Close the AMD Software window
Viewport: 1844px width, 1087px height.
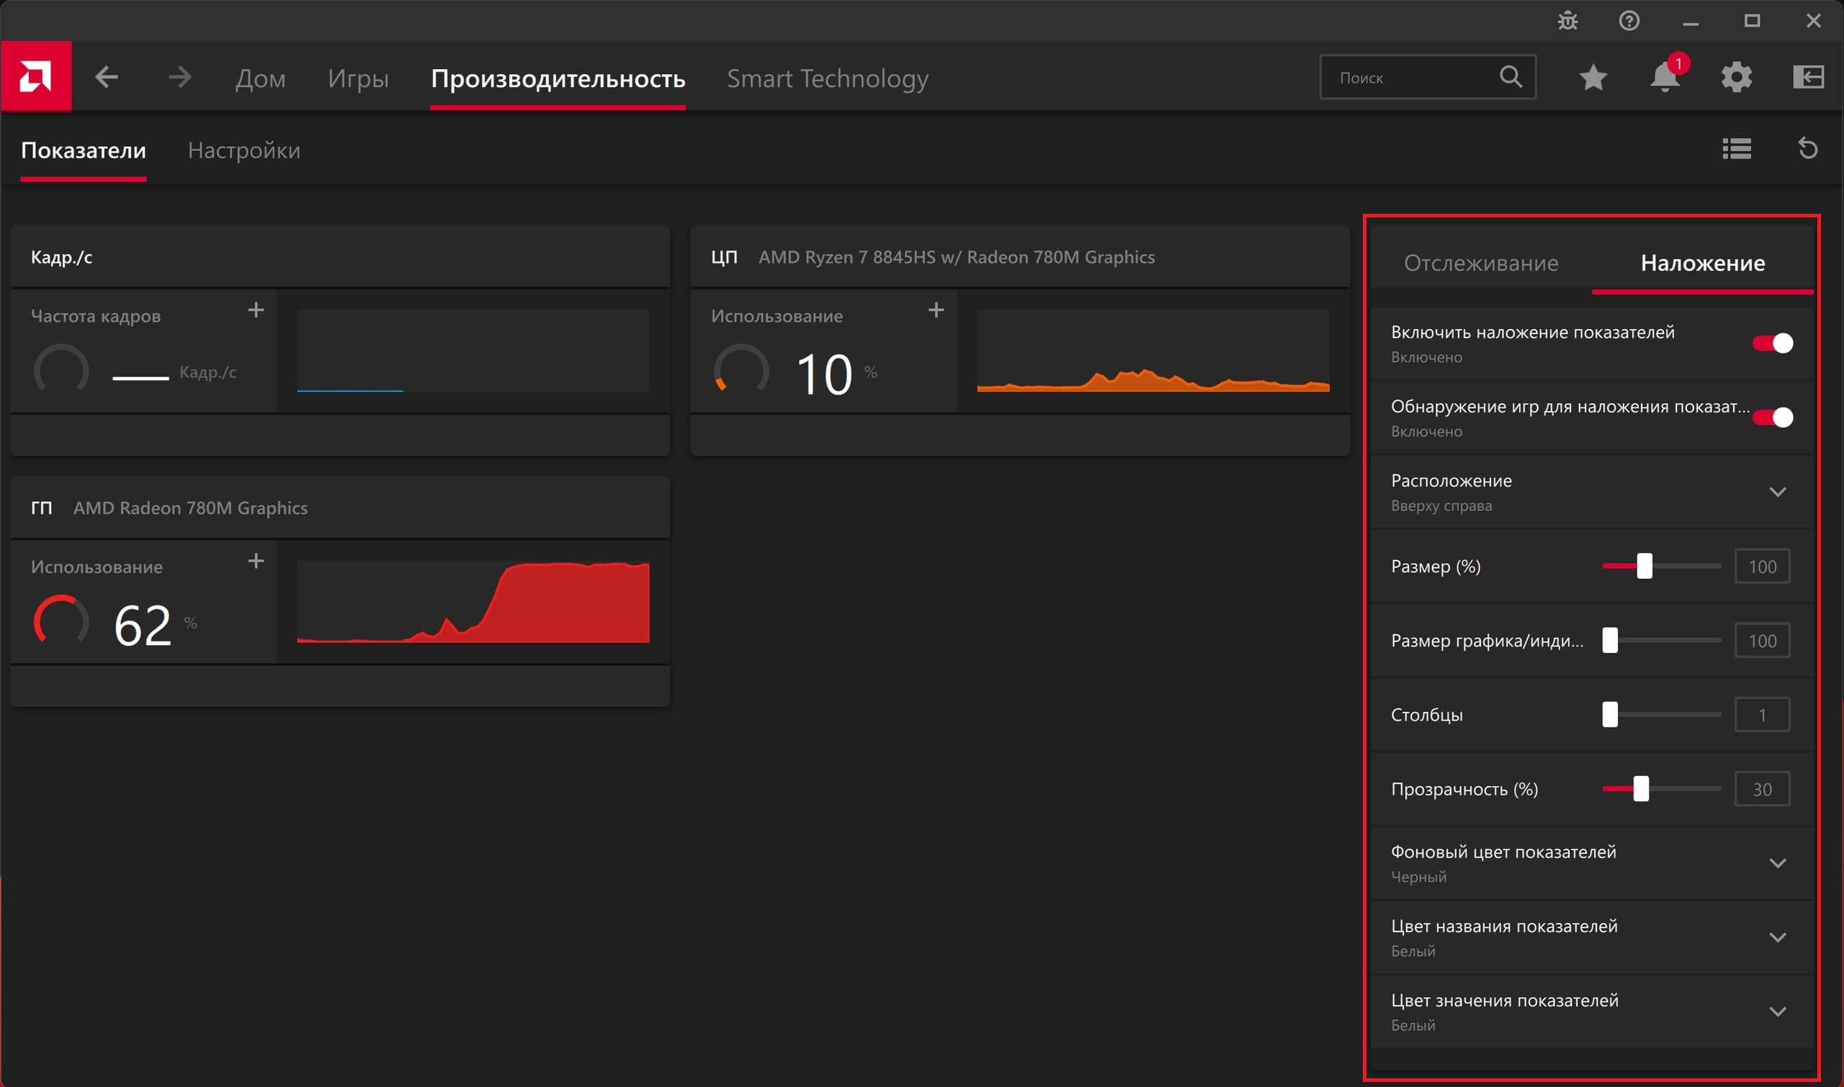coord(1814,22)
